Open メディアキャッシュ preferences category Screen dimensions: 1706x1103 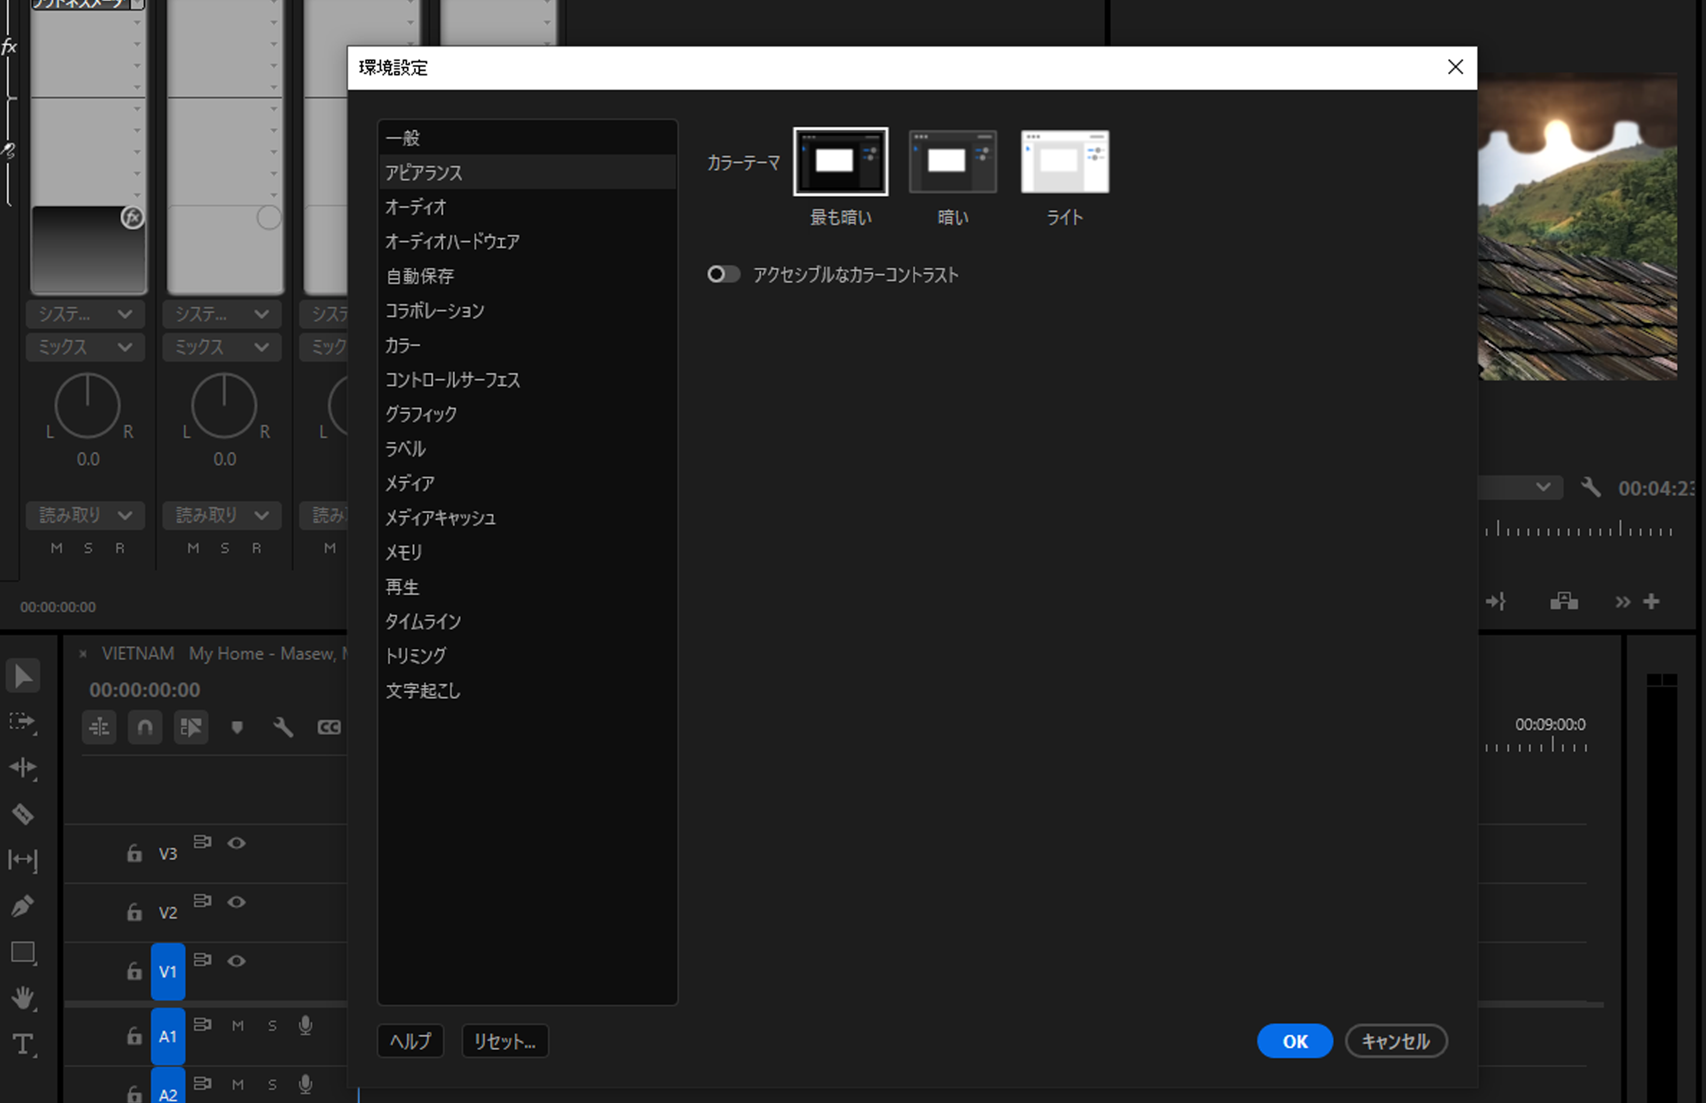coord(440,518)
